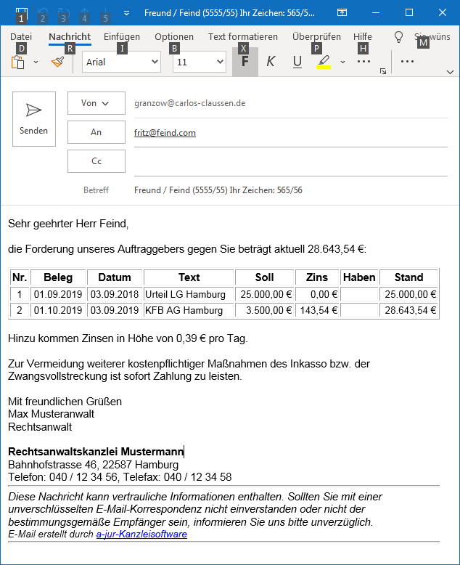
Task: Open more formatting options ellipsis beside highlighter
Action: (x=364, y=62)
